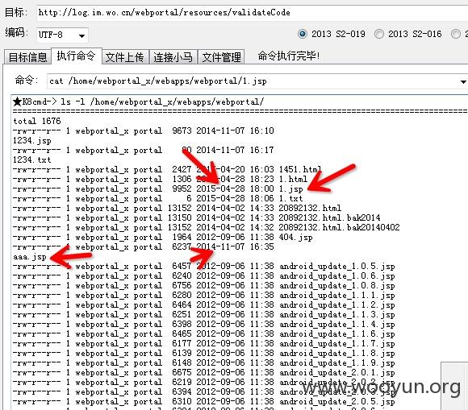Click the android_update_1.1.1.jsp entry
468x410 pixels.
[337, 296]
